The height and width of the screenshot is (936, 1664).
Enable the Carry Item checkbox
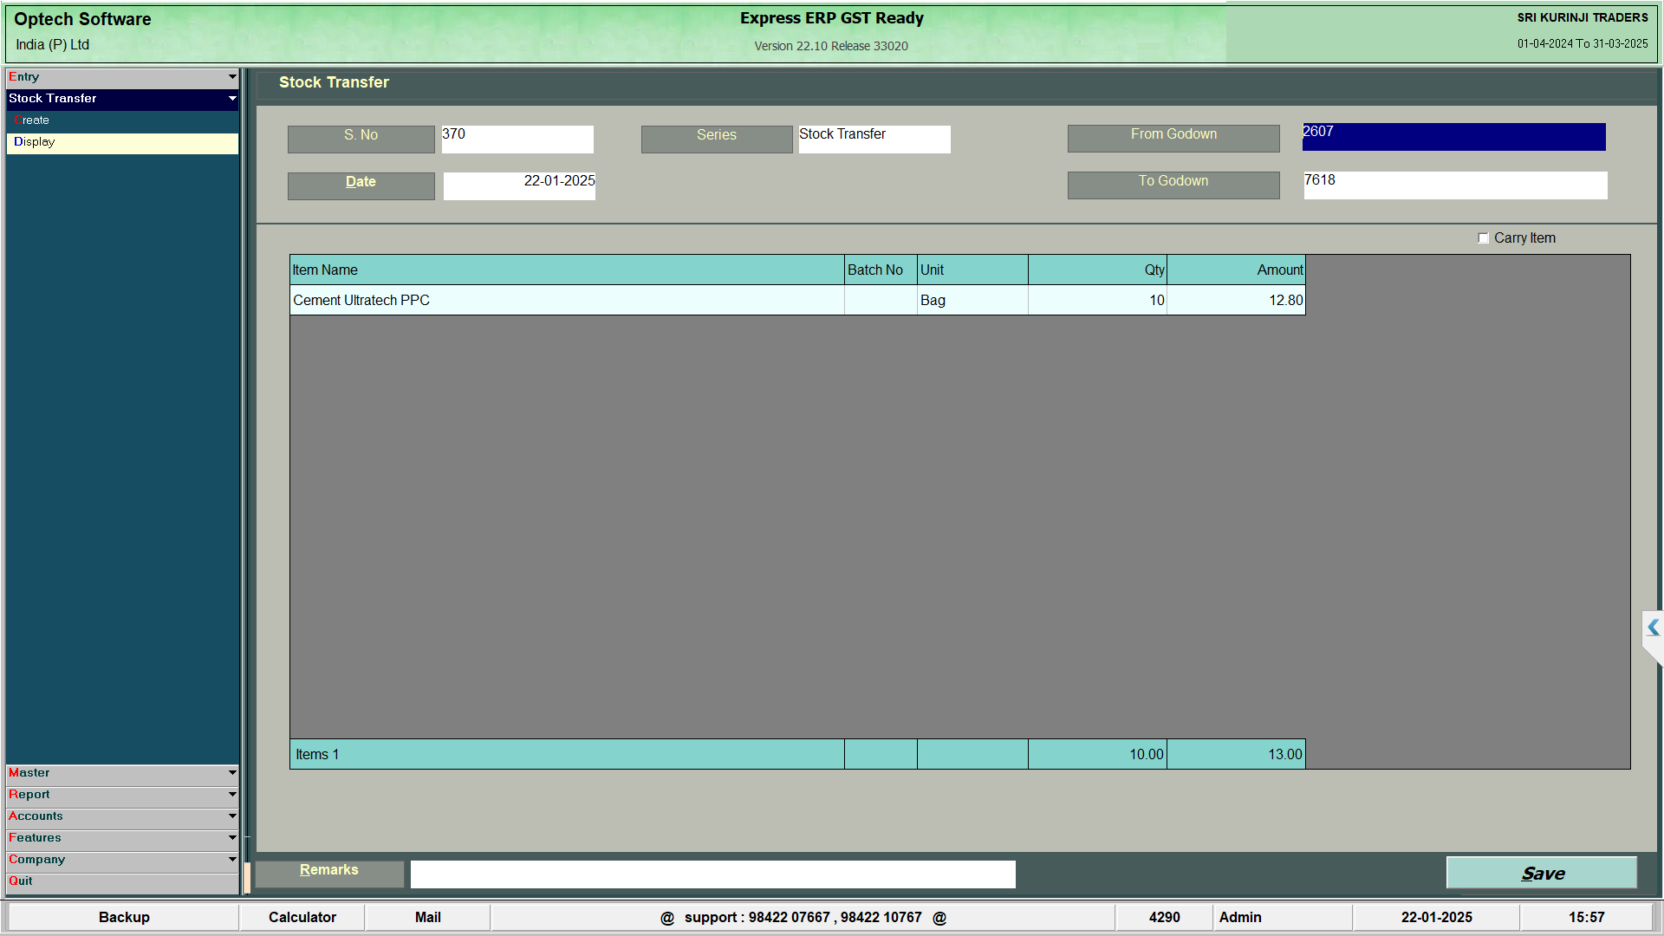[1483, 238]
